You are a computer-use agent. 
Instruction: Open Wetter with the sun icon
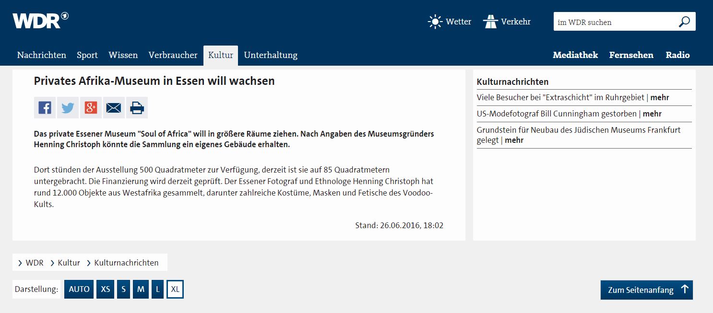point(449,22)
